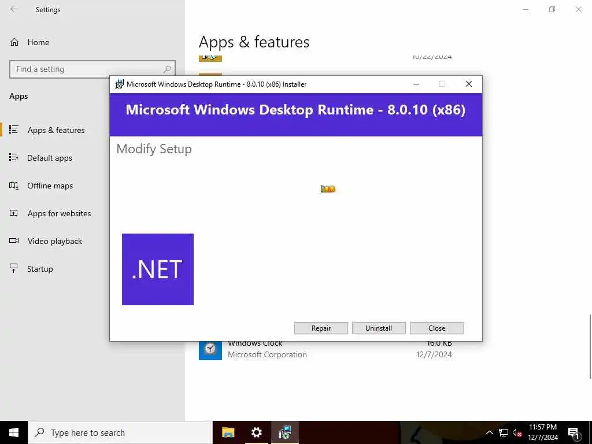
Task: Click the network icon in system tray
Action: [x=504, y=432]
